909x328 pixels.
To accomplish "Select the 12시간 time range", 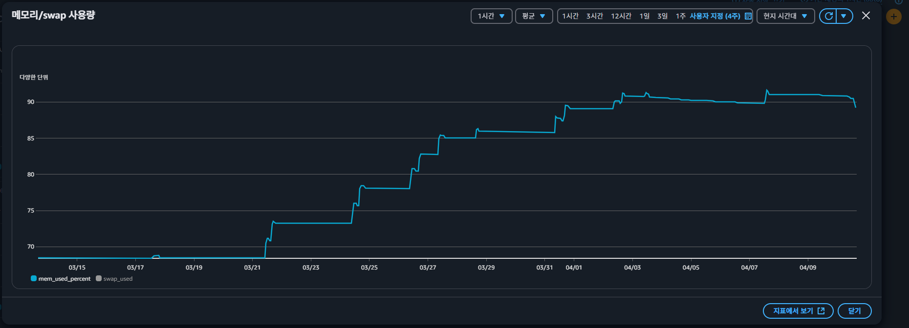I will 621,16.
